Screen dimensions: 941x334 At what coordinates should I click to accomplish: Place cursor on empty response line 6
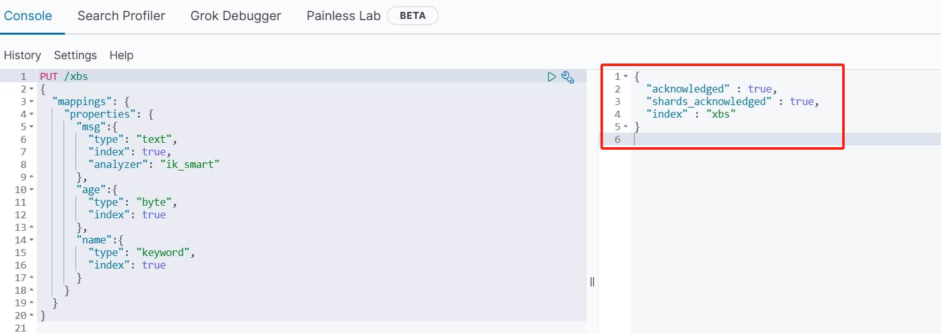pyautogui.click(x=692, y=140)
